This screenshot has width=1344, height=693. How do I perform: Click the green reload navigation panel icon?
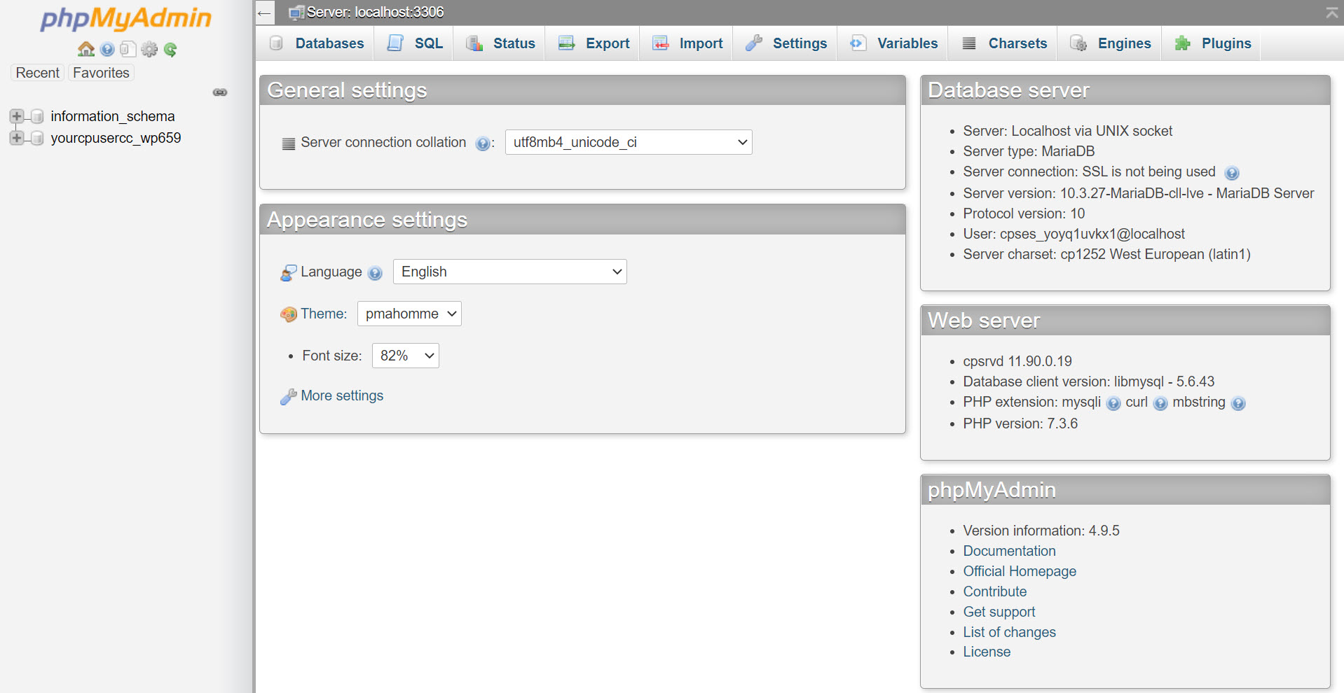[170, 49]
